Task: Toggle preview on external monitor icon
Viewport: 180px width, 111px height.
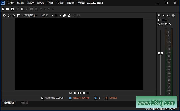Action: point(9,15)
